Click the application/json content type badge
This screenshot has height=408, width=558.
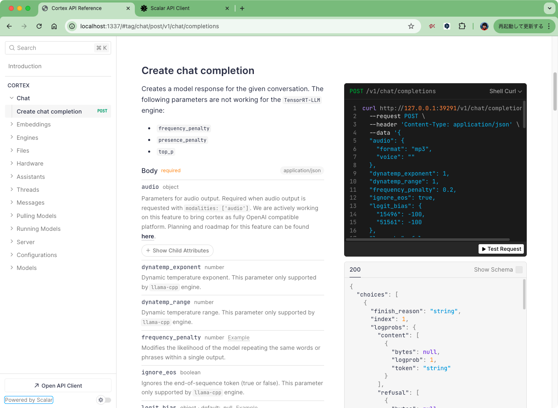coord(302,171)
